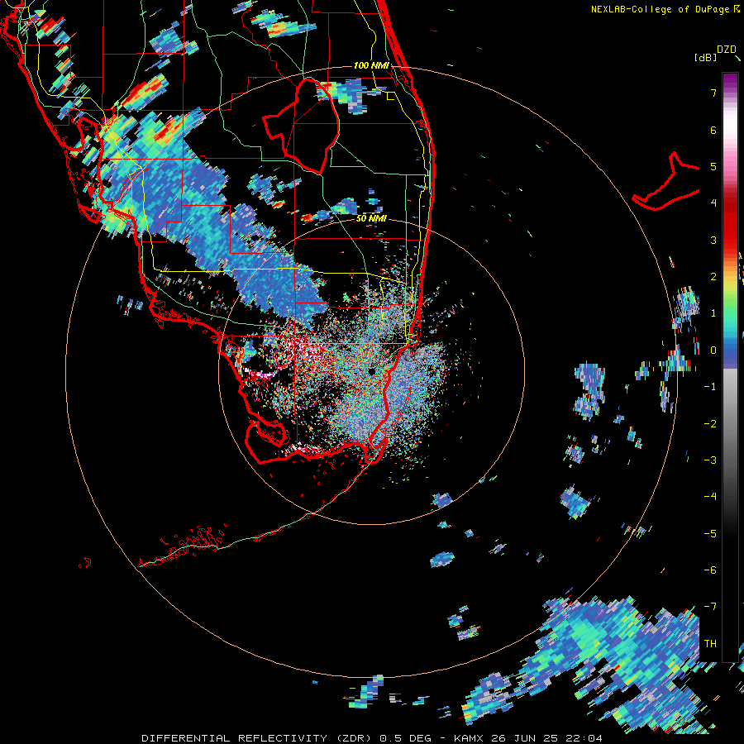The height and width of the screenshot is (744, 744).
Task: Click the DZD [dB] scale heading
Action: coord(715,53)
